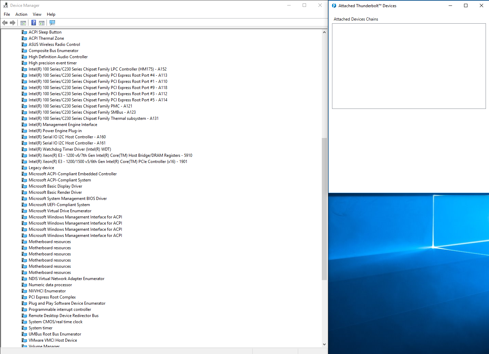The width and height of the screenshot is (489, 354).
Task: Click Scan for hardware changes toolbar icon
Action: [52, 23]
